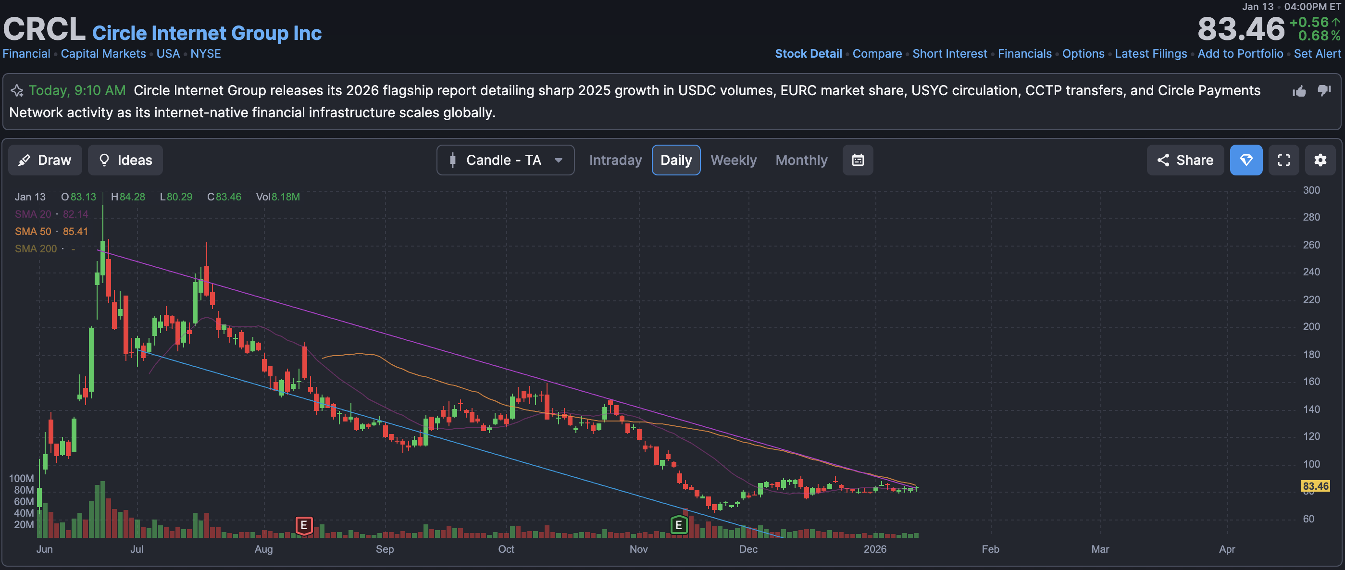Click the AI sparkle icon beside news
The width and height of the screenshot is (1345, 570).
pos(17,91)
